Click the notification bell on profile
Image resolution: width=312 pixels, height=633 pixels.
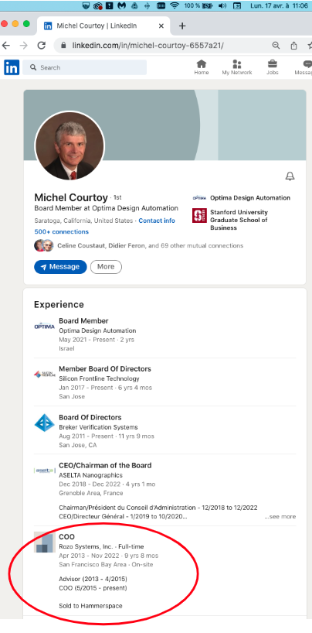pos(290,176)
